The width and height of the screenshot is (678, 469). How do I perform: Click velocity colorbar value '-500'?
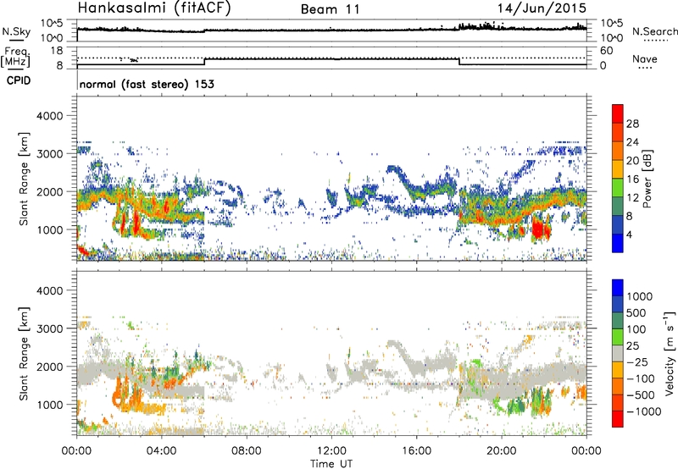(x=642, y=395)
